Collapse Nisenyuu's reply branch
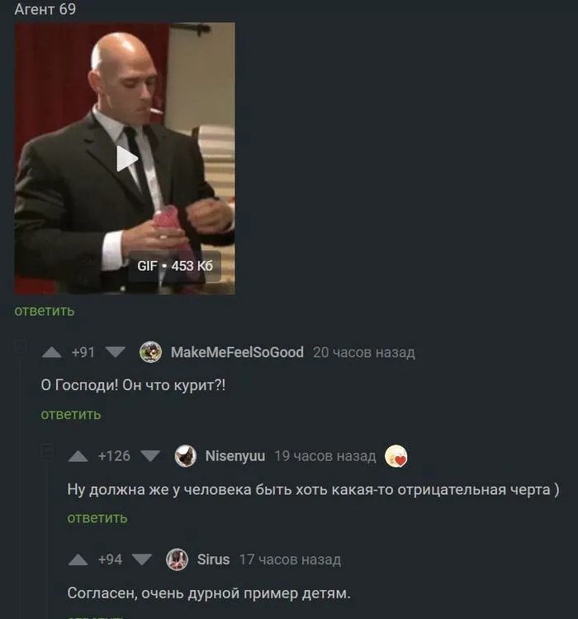The height and width of the screenshot is (619, 578). (47, 450)
